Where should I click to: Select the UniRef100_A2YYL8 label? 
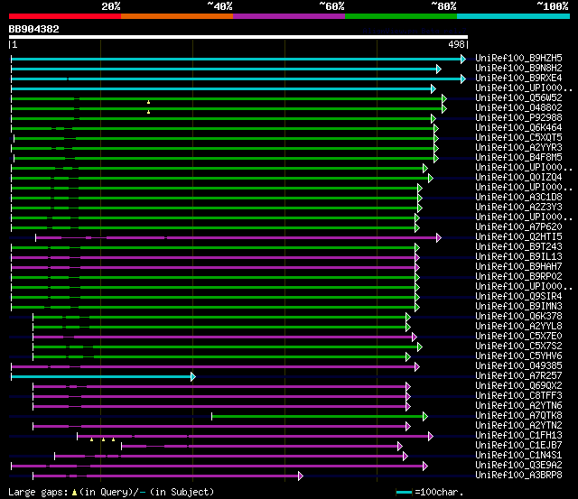518,327
